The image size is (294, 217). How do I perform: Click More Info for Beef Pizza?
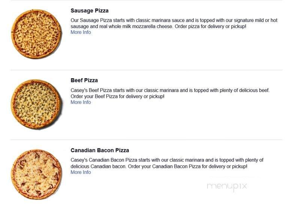[81, 103]
